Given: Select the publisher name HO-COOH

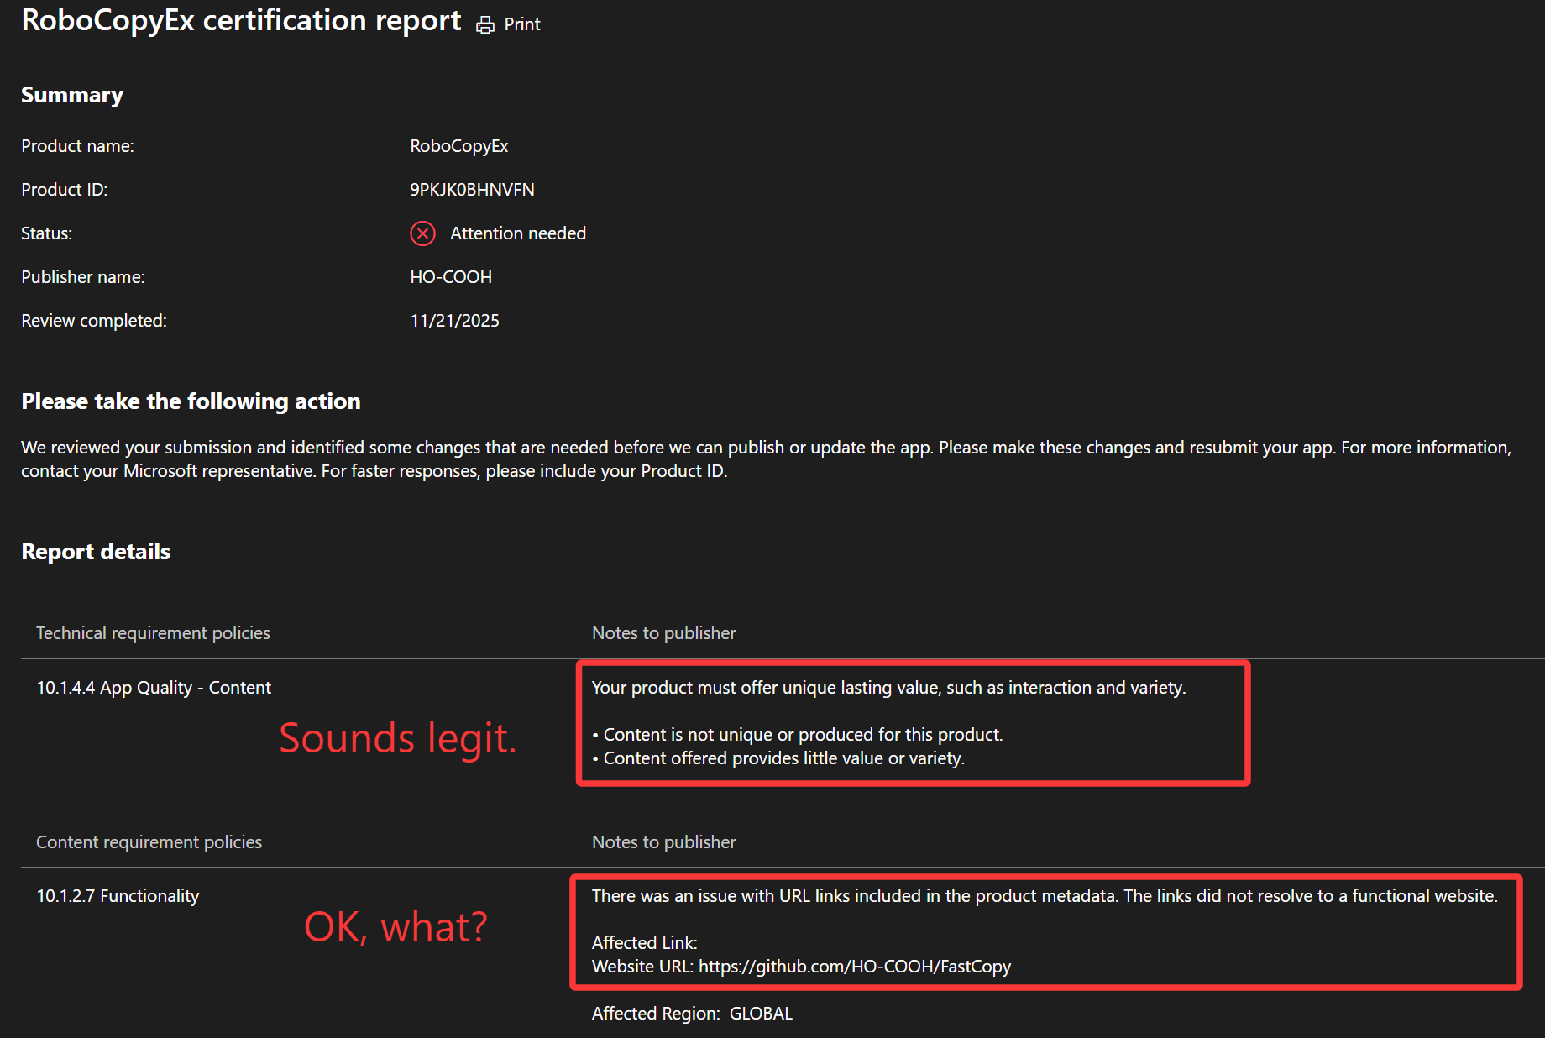Looking at the screenshot, I should pyautogui.click(x=451, y=276).
